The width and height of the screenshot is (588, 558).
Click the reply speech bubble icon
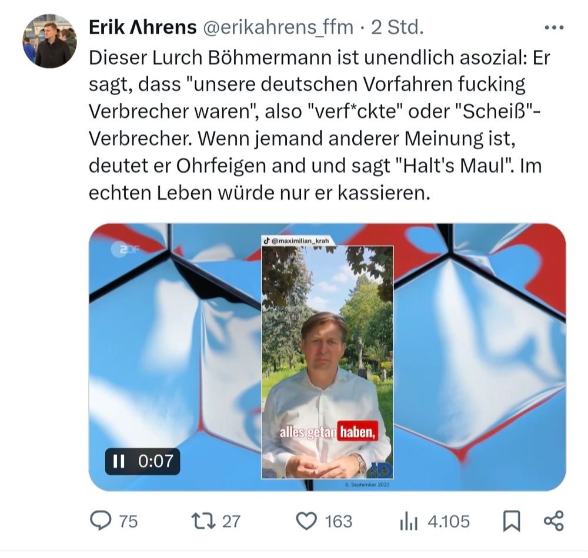pyautogui.click(x=101, y=520)
